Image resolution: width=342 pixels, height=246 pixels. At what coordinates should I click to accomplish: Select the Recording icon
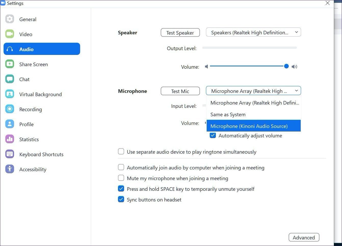click(10, 109)
